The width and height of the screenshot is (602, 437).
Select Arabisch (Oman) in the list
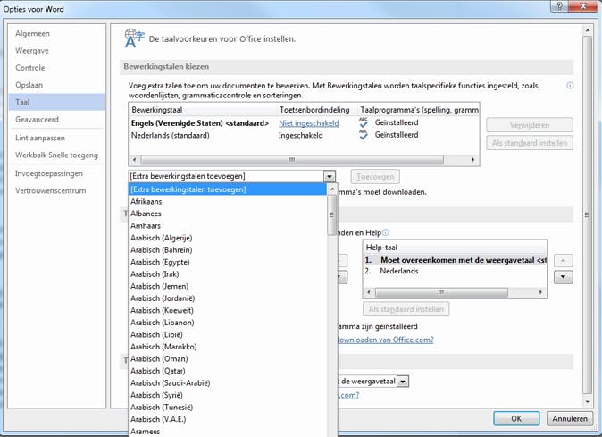click(228, 358)
